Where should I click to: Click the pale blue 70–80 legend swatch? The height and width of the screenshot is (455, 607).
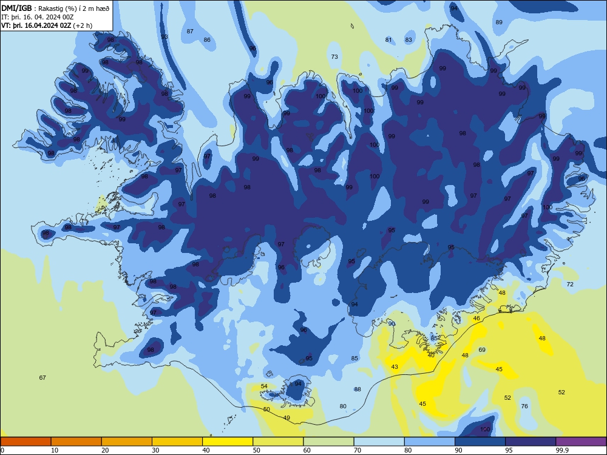click(x=379, y=442)
